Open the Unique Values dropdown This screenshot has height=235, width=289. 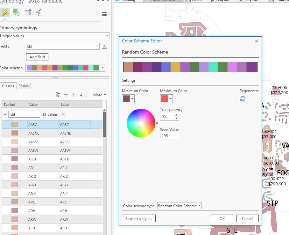click(x=54, y=36)
